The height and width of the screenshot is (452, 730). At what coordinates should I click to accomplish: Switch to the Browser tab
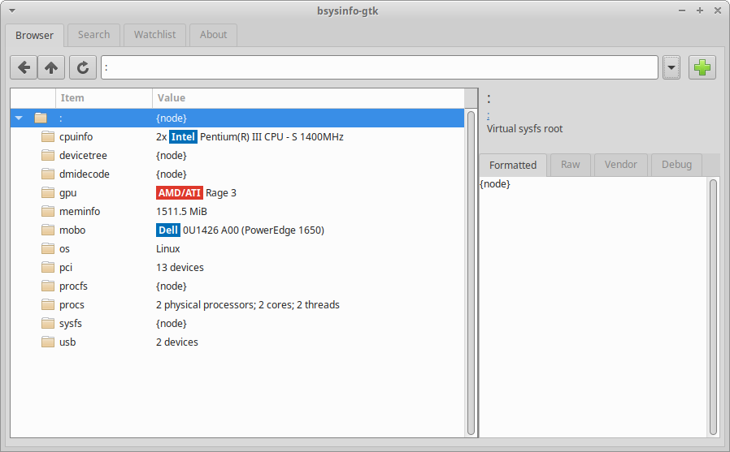pyautogui.click(x=34, y=36)
